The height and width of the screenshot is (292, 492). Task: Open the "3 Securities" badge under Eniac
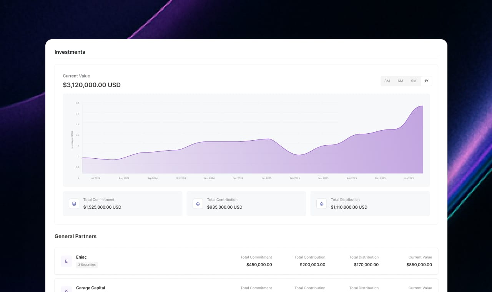(87, 265)
